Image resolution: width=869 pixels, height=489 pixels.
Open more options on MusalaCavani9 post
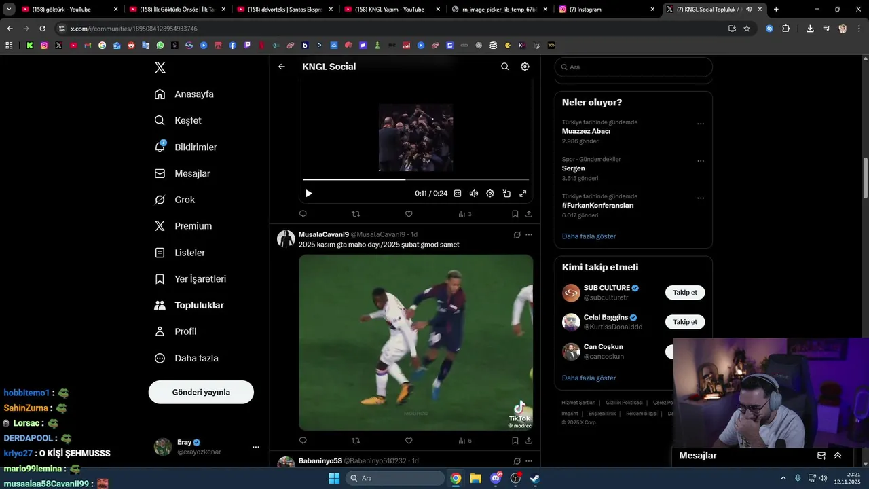pos(529,235)
